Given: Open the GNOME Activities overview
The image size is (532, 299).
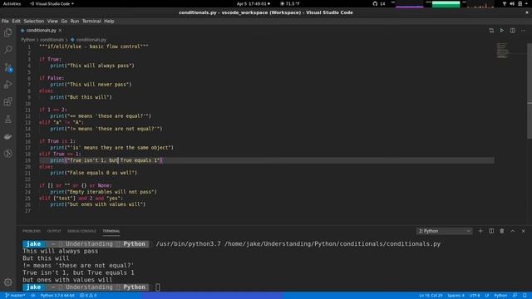Looking at the screenshot, I should point(12,3).
